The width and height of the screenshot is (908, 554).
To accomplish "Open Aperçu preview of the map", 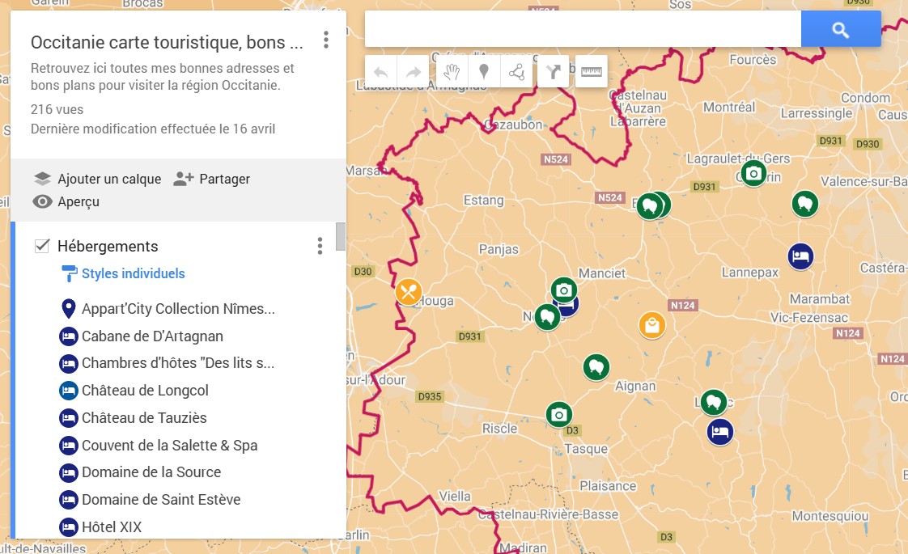I will (66, 201).
